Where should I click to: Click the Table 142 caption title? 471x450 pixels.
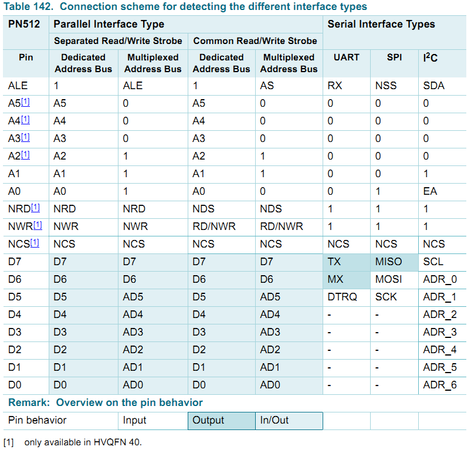(185, 6)
